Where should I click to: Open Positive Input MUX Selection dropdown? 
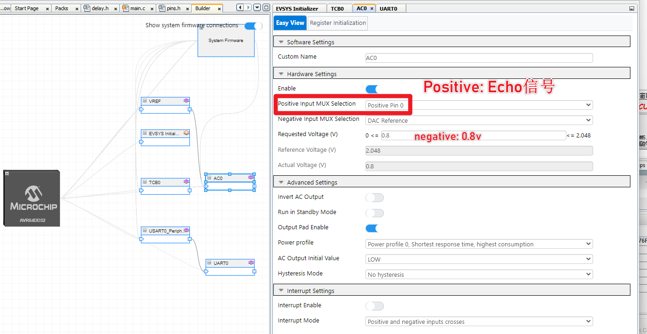(479, 105)
